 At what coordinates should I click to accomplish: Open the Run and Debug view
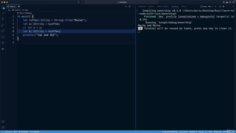(x=3, y=25)
